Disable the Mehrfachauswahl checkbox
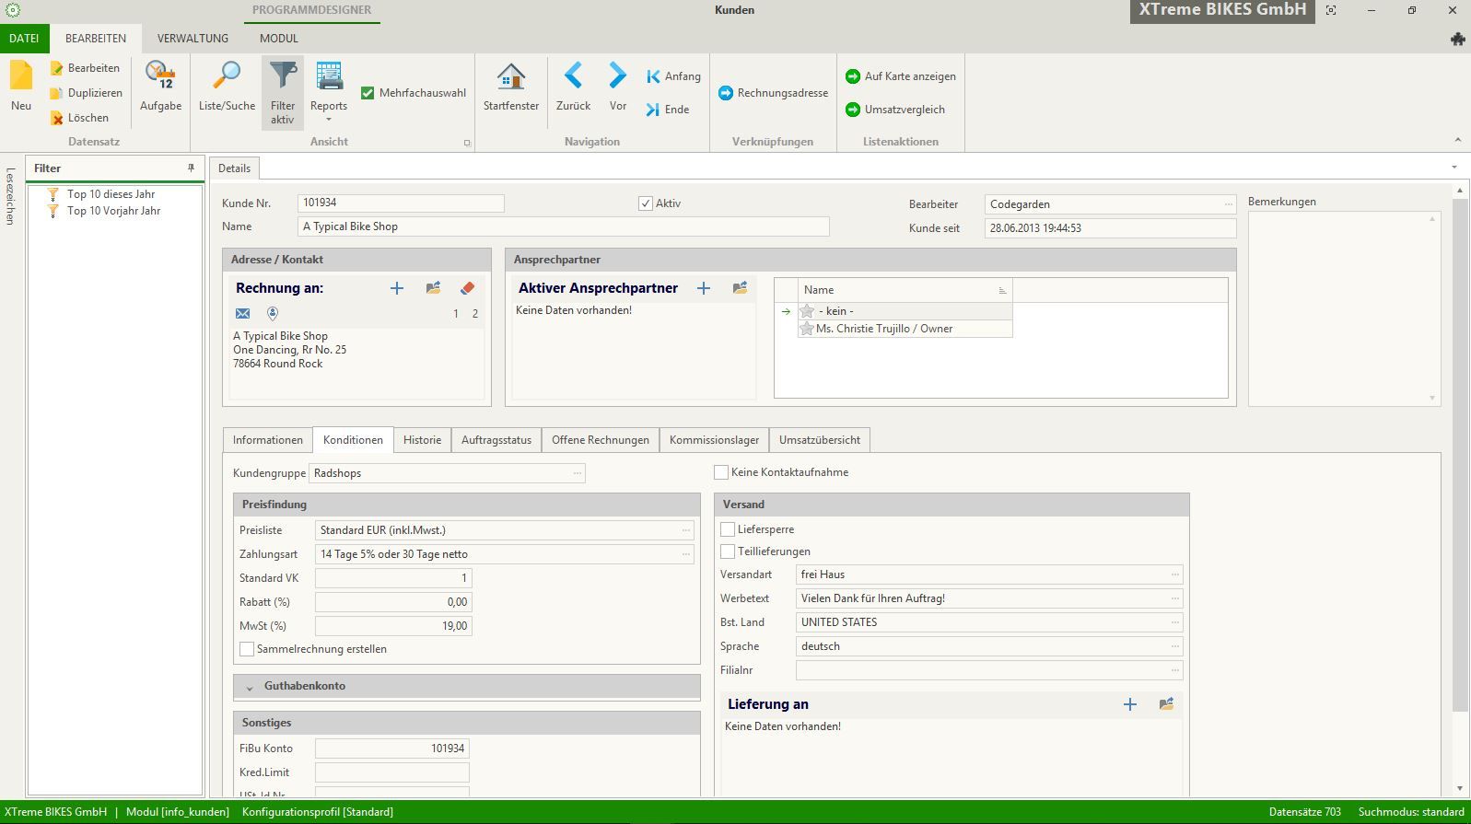The width and height of the screenshot is (1471, 824). coord(368,93)
